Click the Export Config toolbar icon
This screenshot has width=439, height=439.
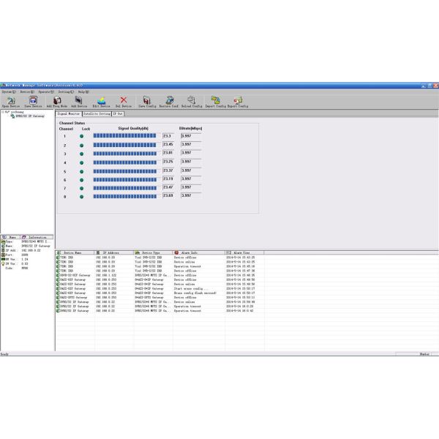238,101
